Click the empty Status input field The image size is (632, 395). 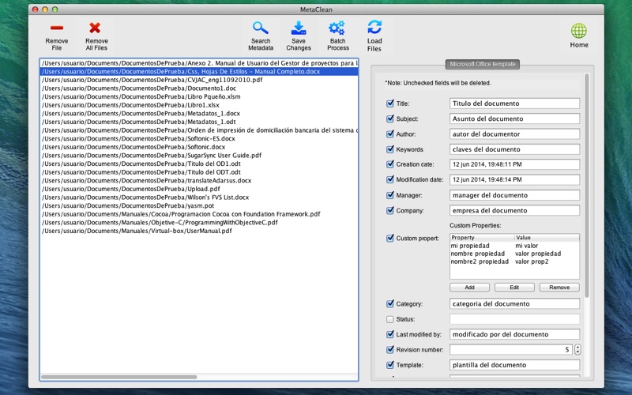(514, 319)
